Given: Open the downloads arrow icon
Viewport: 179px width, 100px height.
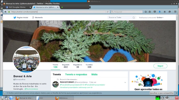Looking at the screenshot, I should click(160, 12).
